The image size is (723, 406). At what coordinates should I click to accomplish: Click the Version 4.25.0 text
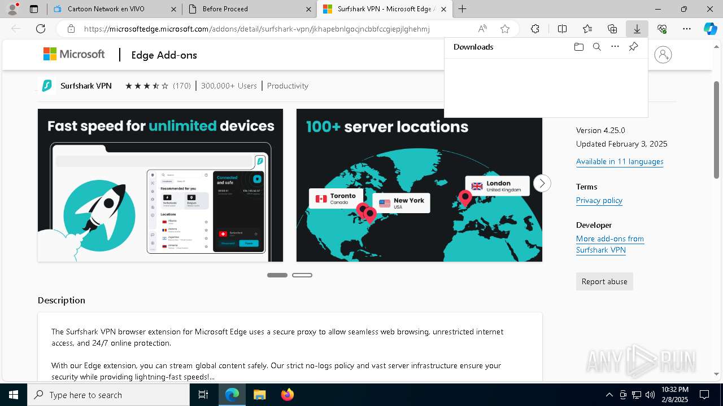click(600, 130)
